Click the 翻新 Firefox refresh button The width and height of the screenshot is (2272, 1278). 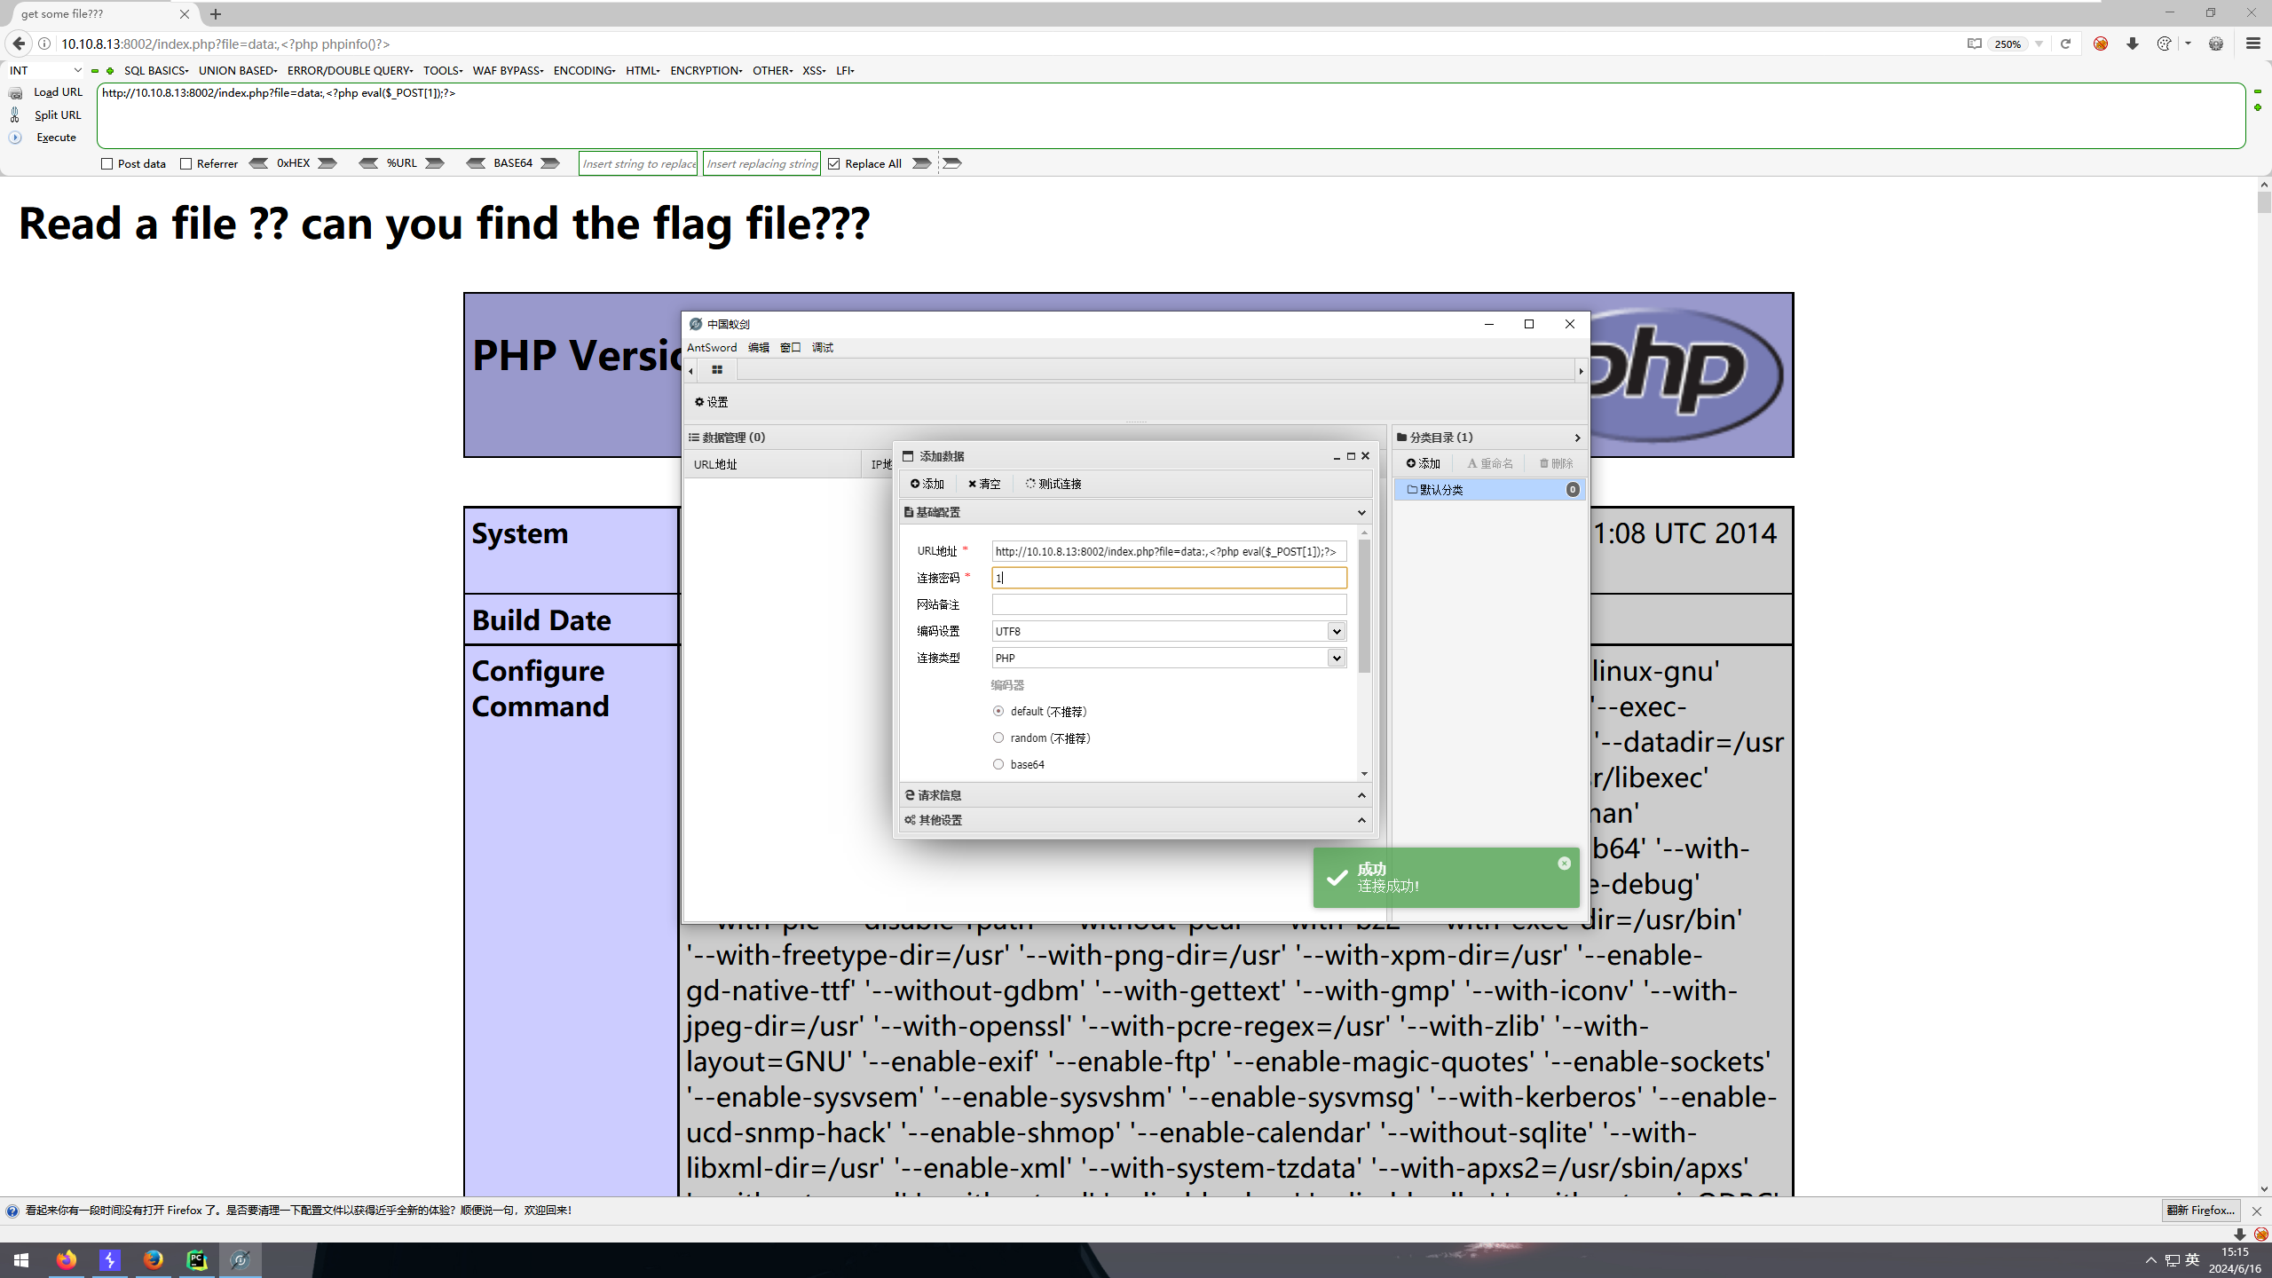tap(2201, 1211)
